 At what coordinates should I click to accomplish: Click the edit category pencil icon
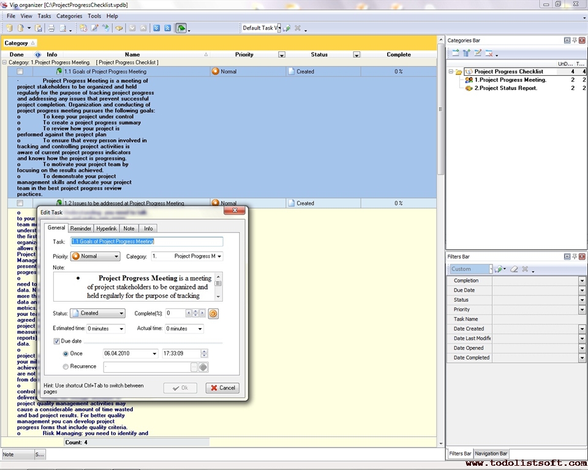point(478,53)
